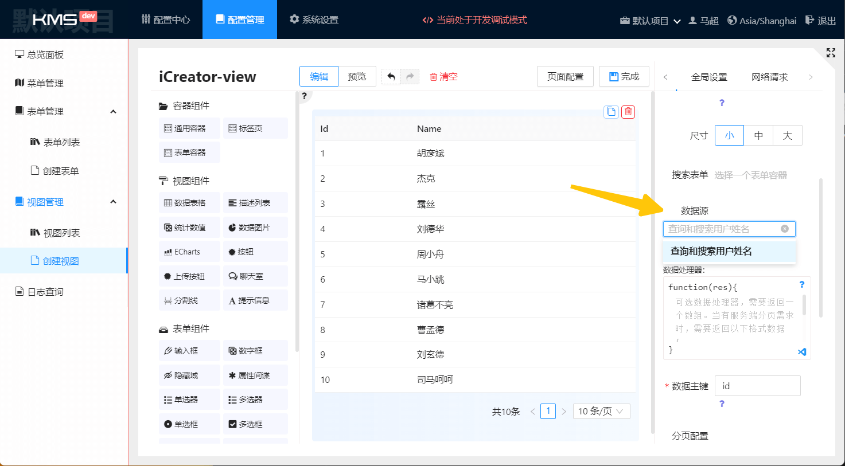Collapse the 表单管理 sidebar menu
Viewport: 845px width, 466px height.
(113, 111)
